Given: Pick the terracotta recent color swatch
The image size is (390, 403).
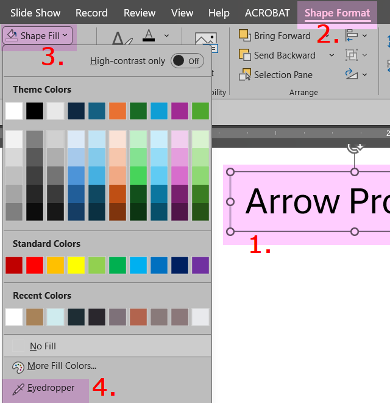Looking at the screenshot, I should tap(138, 317).
